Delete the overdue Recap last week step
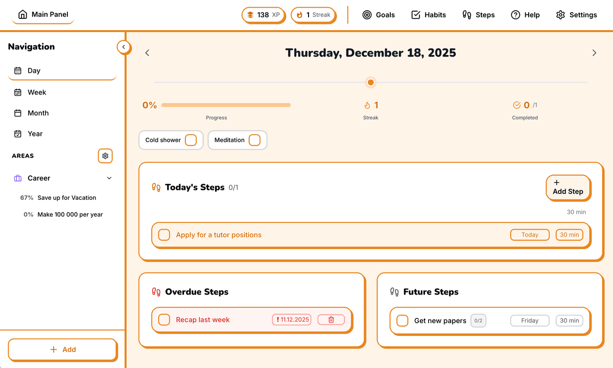Viewport: 613px width, 368px height. tap(331, 320)
